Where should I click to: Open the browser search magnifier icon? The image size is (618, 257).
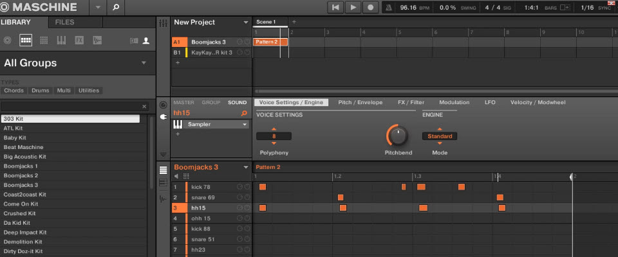pyautogui.click(x=115, y=7)
